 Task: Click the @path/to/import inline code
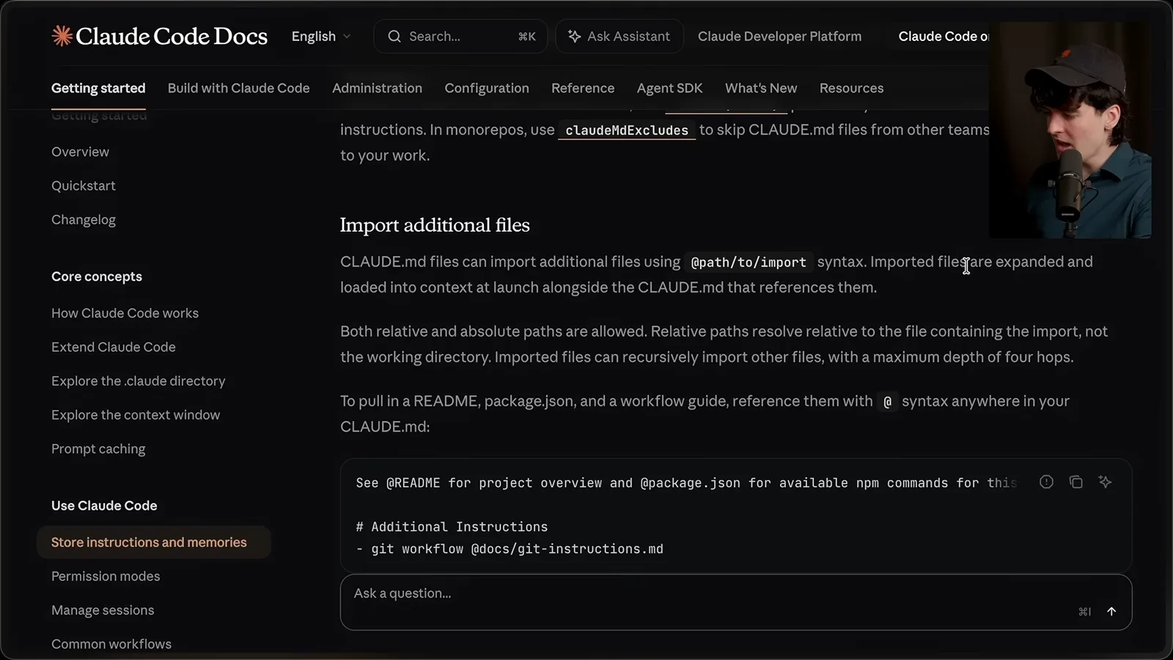pyautogui.click(x=749, y=263)
